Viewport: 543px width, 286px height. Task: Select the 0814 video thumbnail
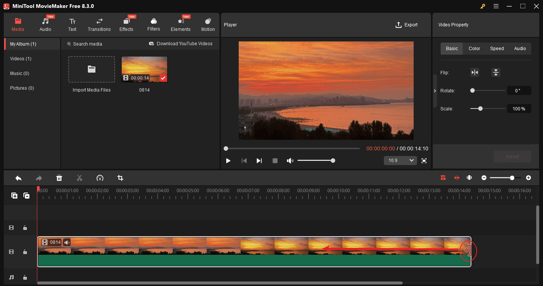click(x=144, y=69)
